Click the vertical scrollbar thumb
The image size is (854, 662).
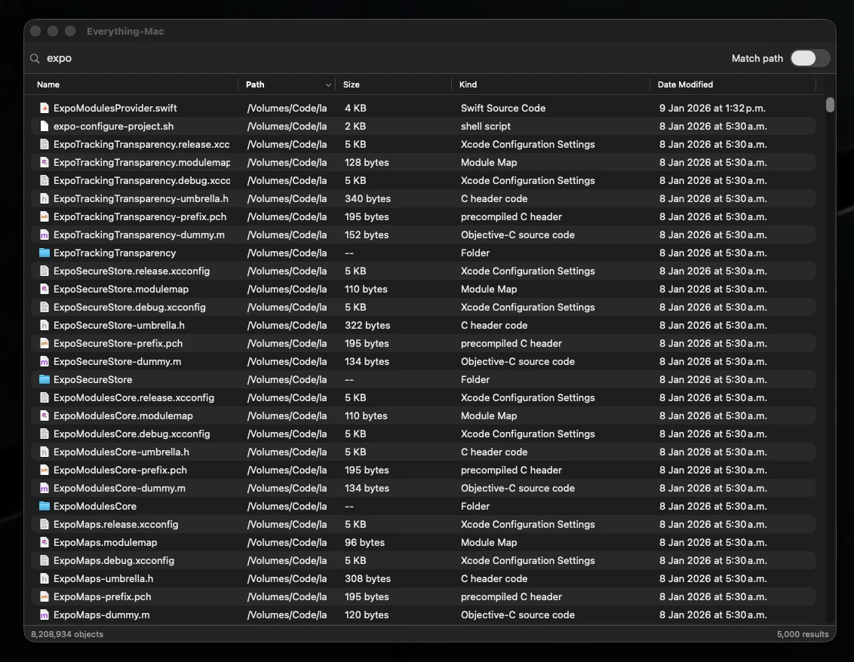pos(830,105)
